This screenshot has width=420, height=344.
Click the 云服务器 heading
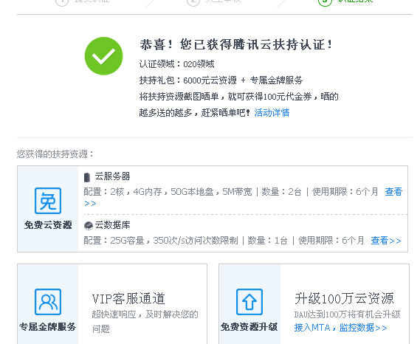click(x=112, y=176)
